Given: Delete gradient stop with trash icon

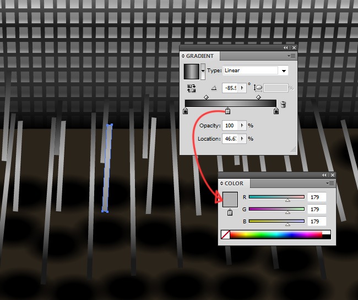Looking at the screenshot, I should click(283, 104).
